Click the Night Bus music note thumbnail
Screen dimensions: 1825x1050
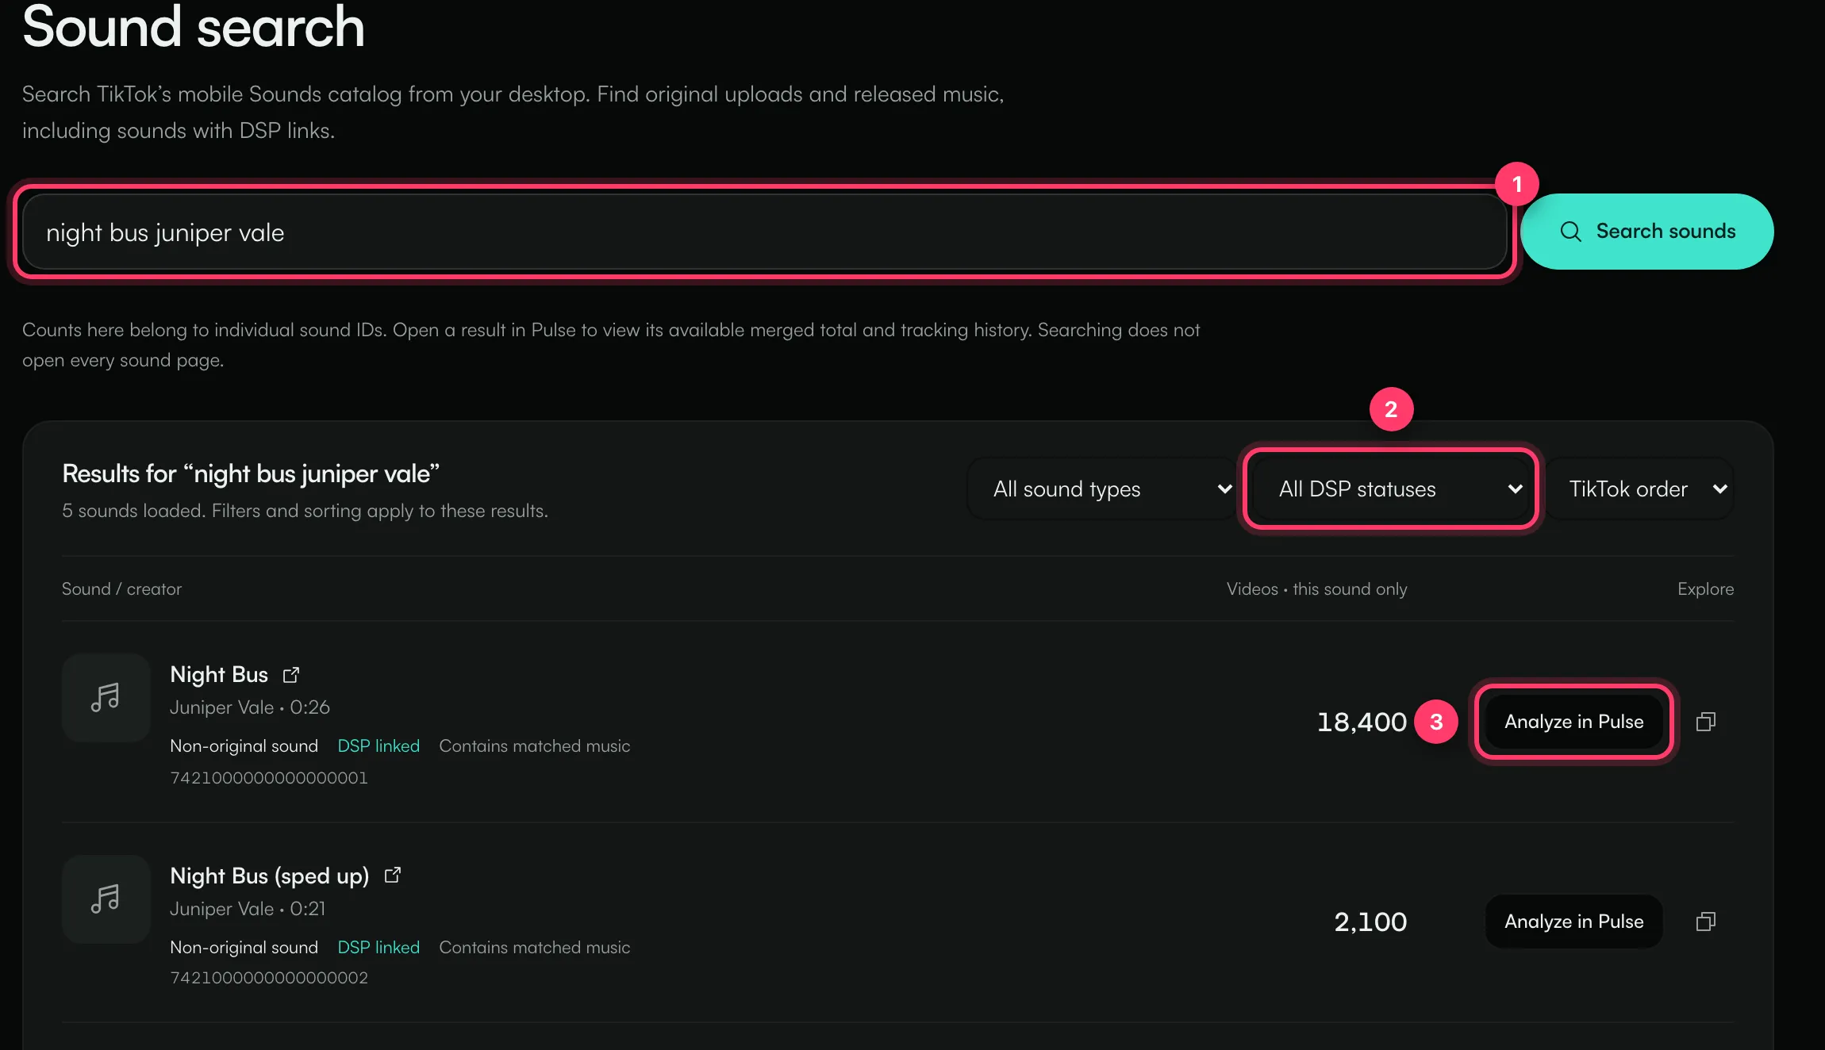coord(106,698)
